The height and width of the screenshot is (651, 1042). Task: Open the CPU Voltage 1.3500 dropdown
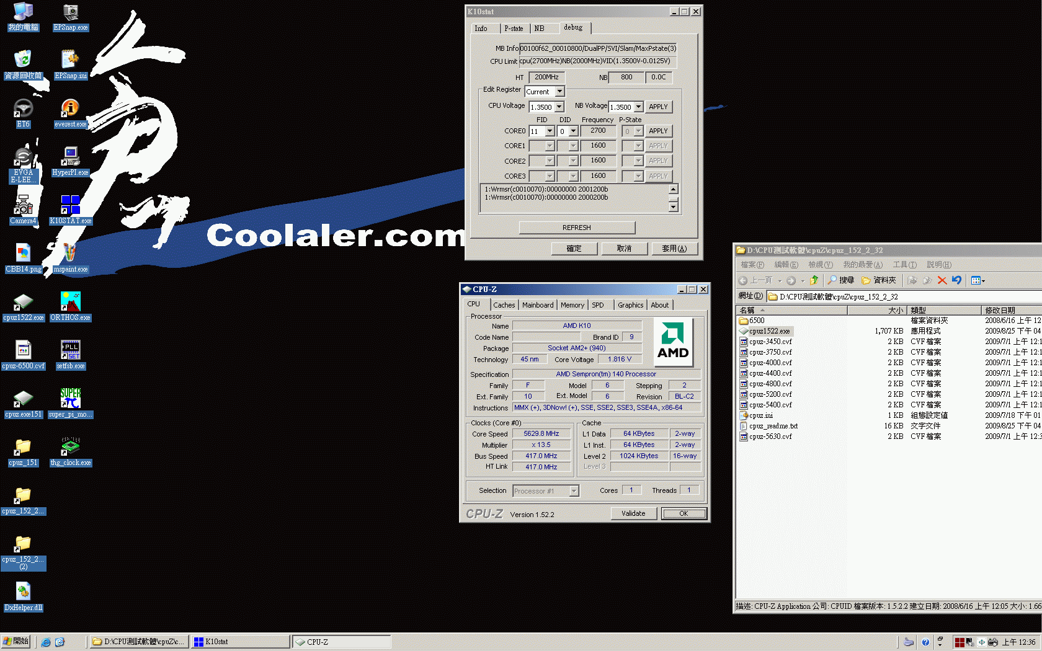point(559,107)
